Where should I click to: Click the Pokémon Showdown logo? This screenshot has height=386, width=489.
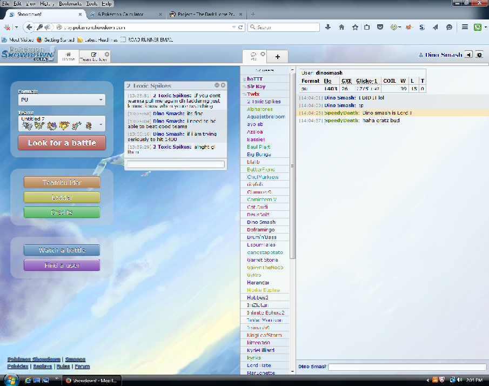[x=28, y=54]
